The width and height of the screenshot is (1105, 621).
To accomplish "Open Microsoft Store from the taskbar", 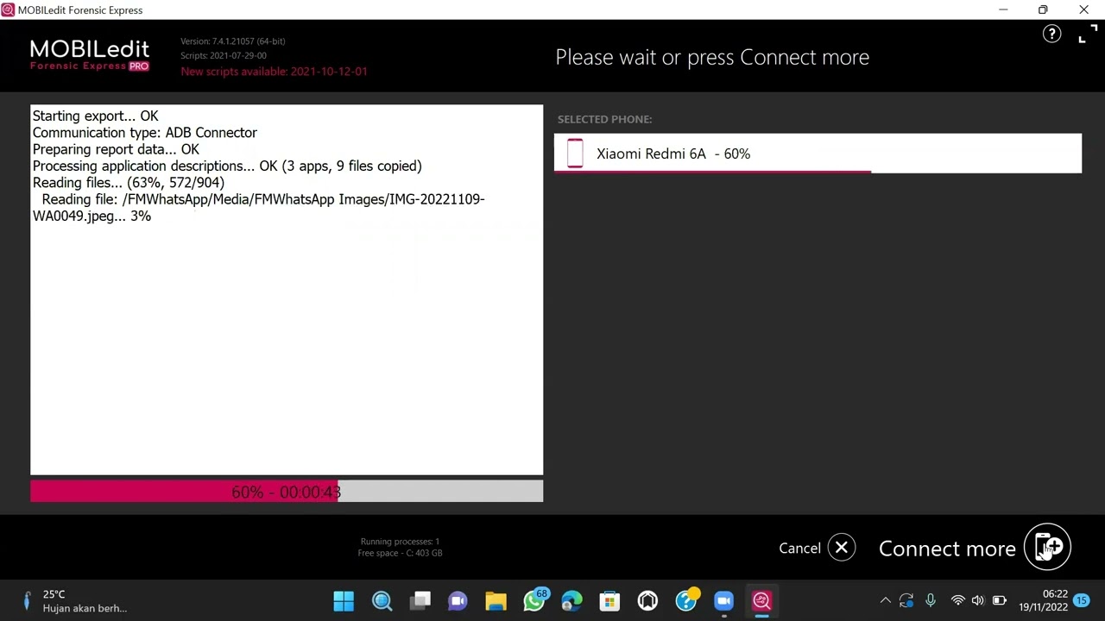I will 609,601.
